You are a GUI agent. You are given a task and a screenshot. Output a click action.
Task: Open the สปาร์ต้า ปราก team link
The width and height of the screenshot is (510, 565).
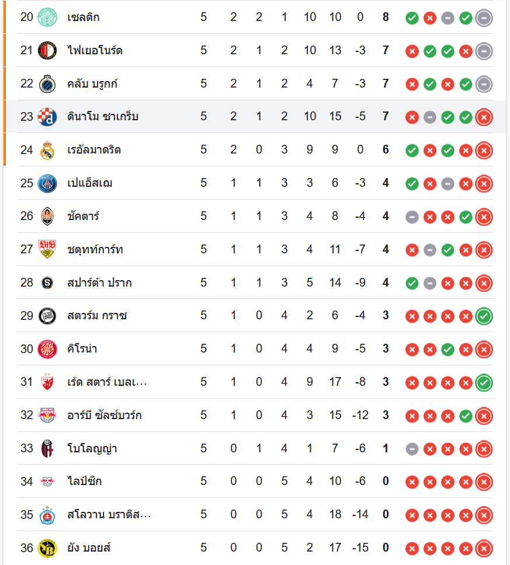point(99,283)
